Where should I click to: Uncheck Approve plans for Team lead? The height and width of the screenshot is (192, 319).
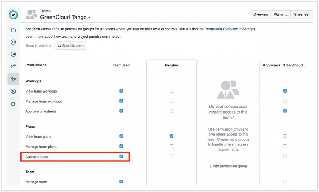pos(121,156)
